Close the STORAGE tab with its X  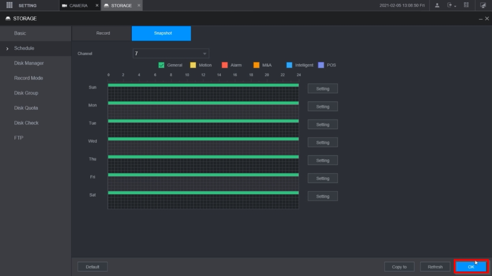[138, 6]
